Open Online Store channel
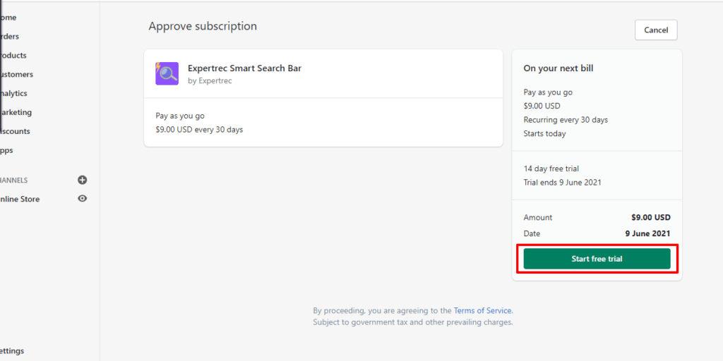Image resolution: width=723 pixels, height=361 pixels. coord(20,199)
